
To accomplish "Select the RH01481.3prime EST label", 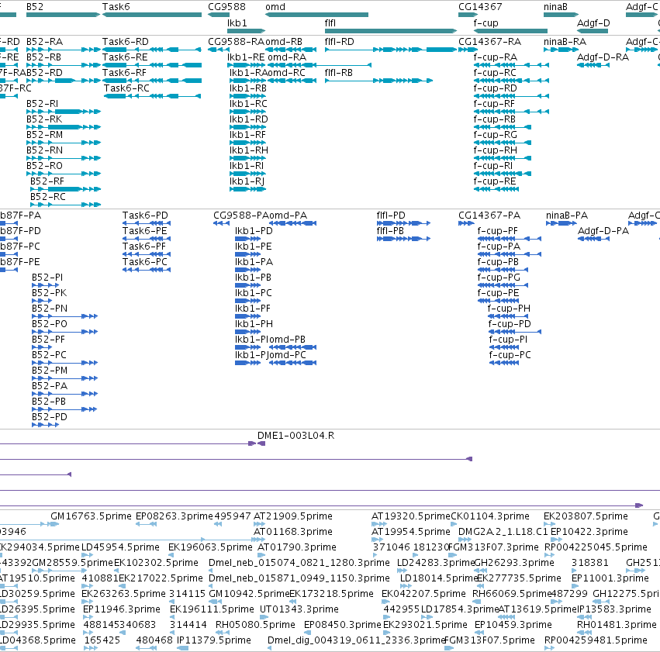I will tap(617, 625).
